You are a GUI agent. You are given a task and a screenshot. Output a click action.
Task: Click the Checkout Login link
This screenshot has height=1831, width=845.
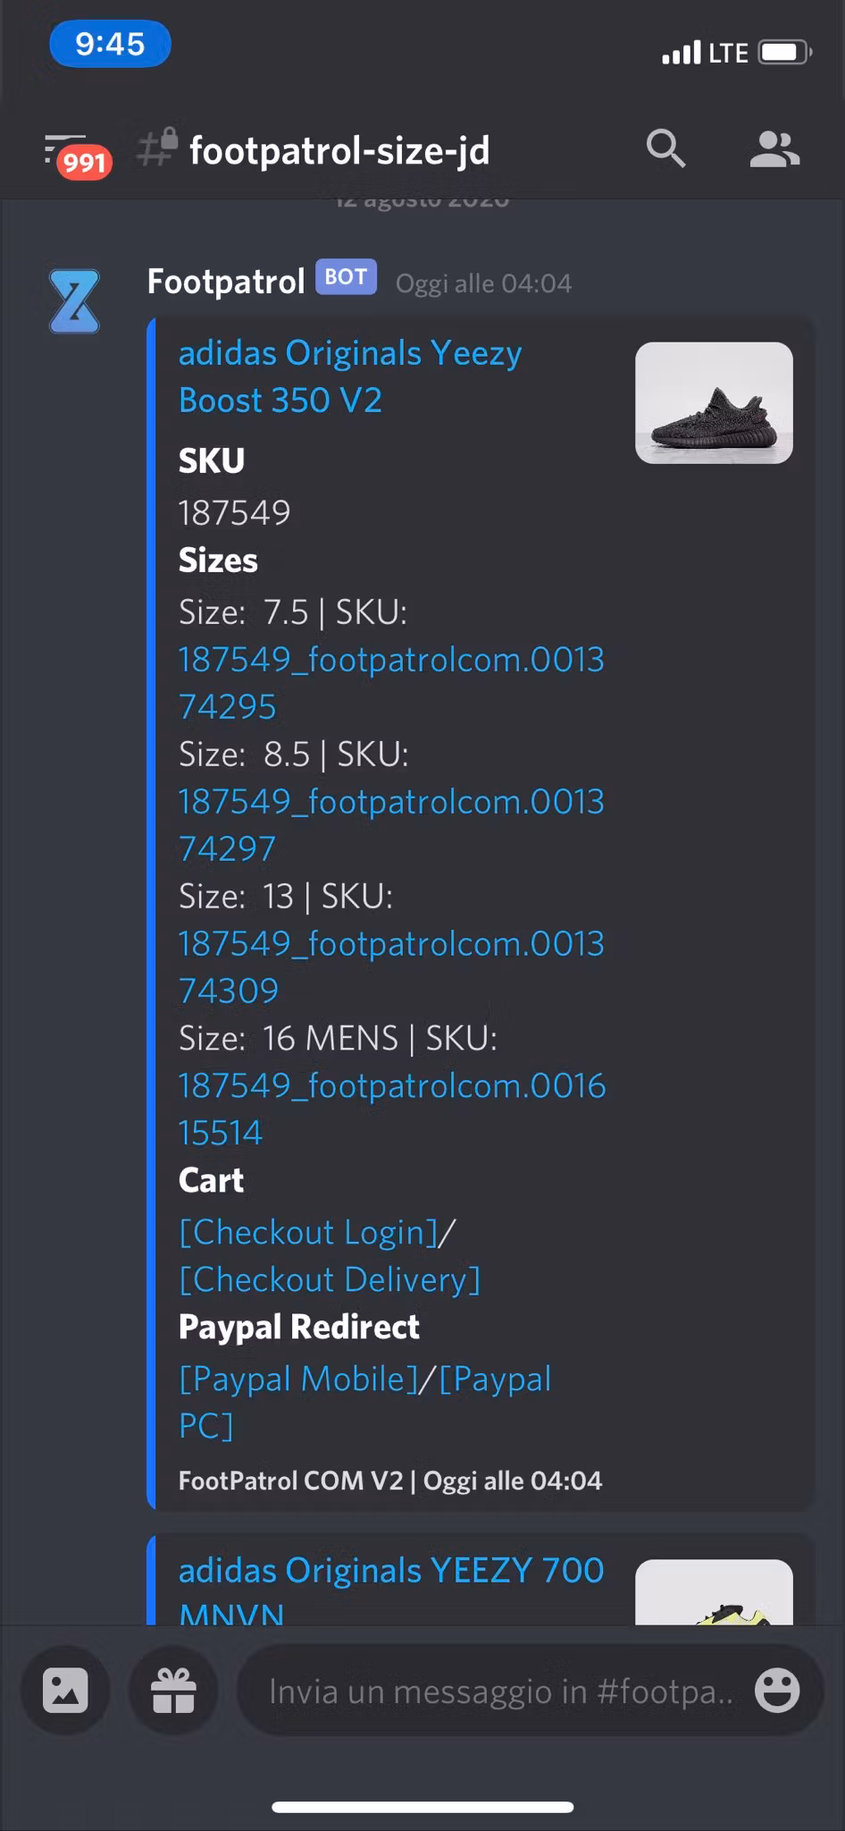[309, 1233]
